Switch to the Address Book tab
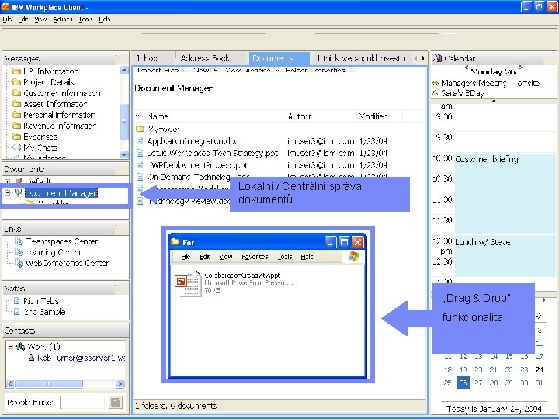The width and height of the screenshot is (559, 419). (205, 58)
